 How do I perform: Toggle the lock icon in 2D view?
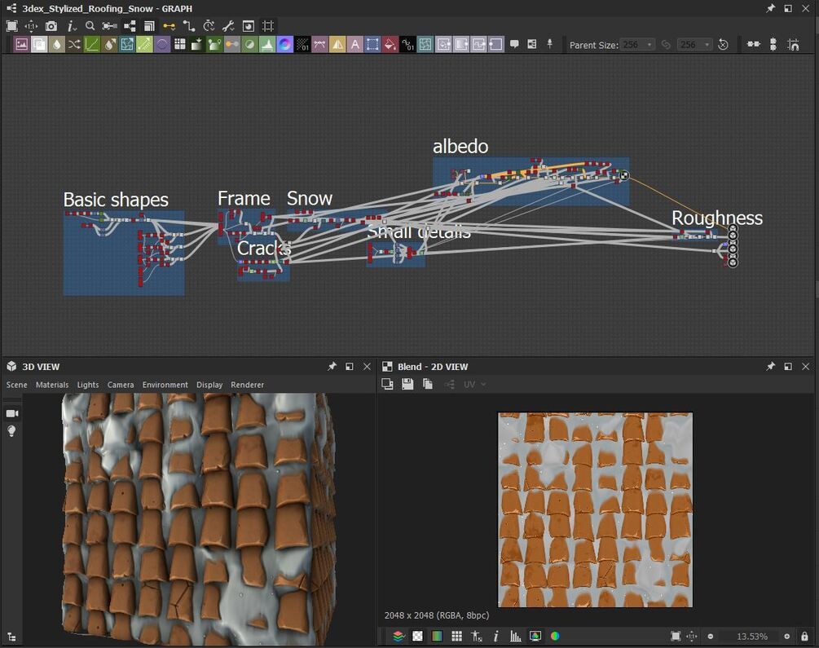[804, 636]
